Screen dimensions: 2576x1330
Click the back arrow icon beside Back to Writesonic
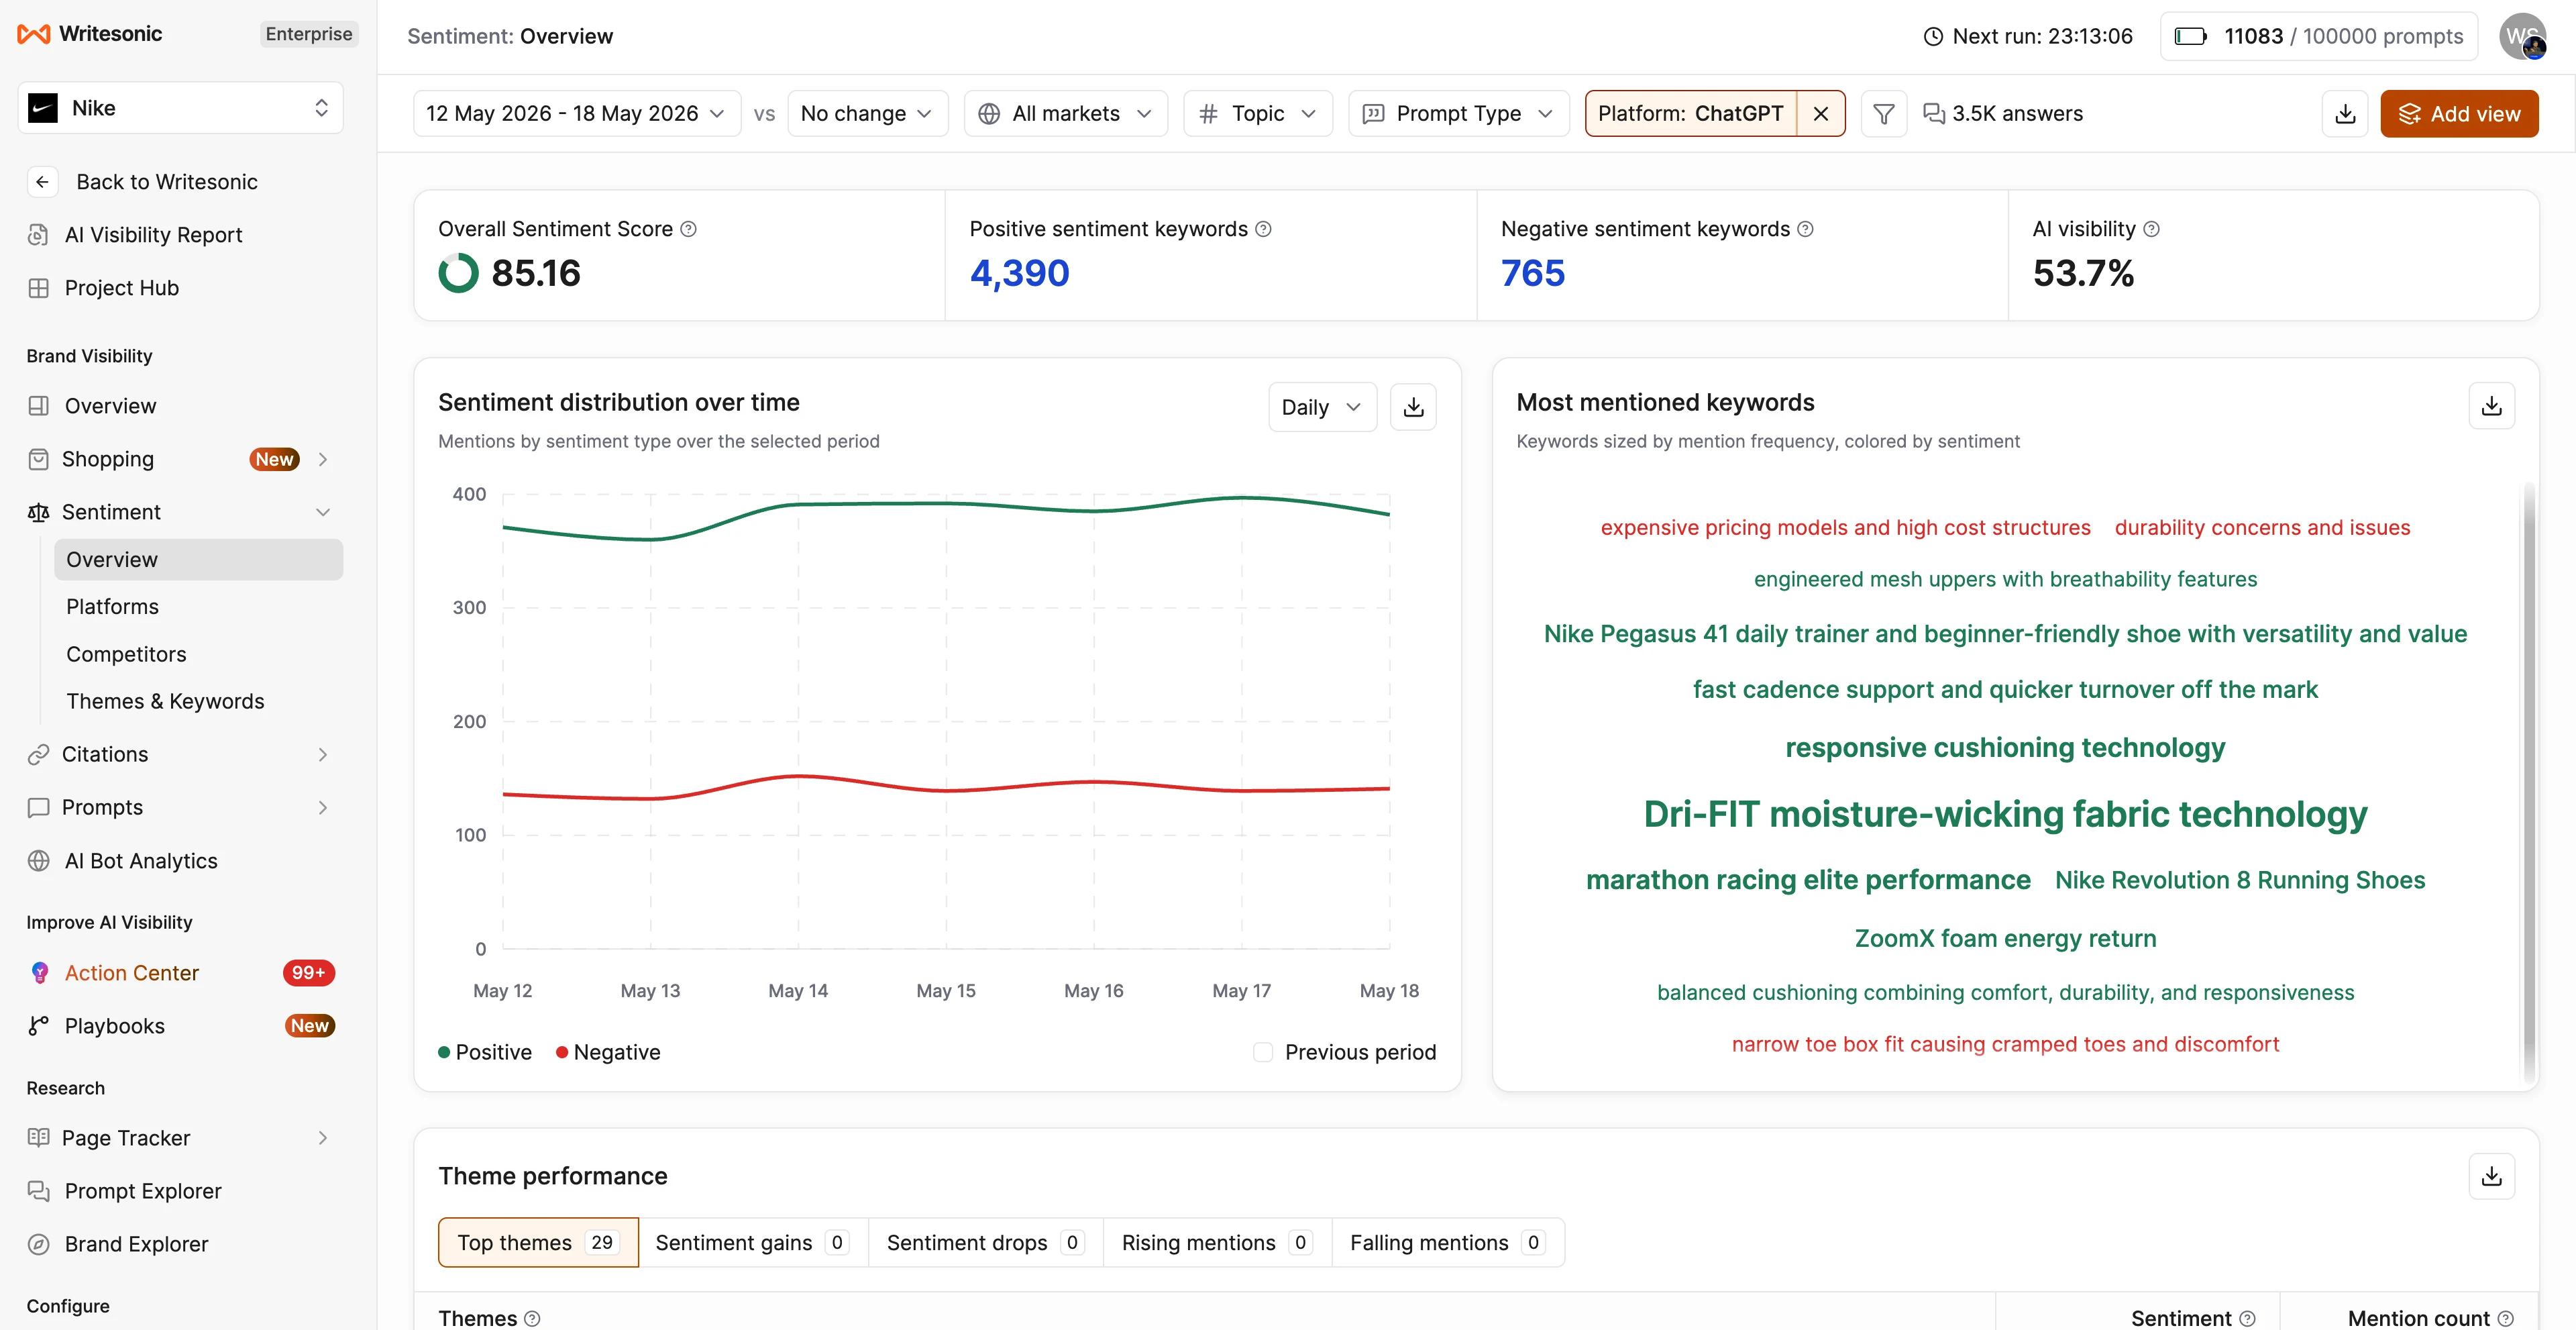tap(42, 182)
